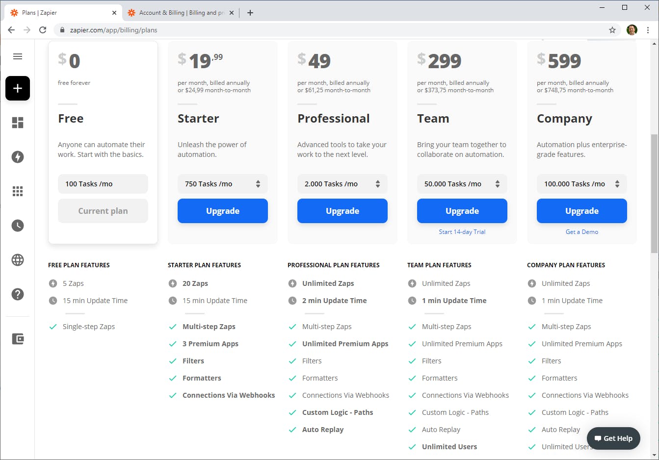
Task: Click the Current plan button on Free
Action: (x=103, y=211)
